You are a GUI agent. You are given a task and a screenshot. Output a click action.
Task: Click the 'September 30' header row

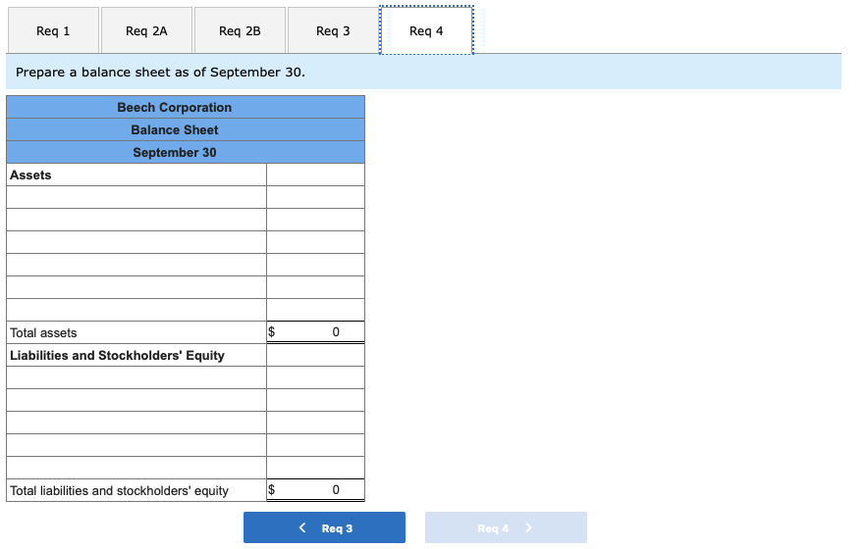186,152
